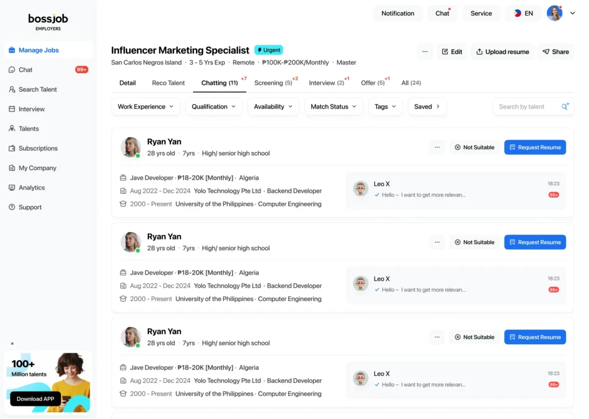Select the Chatting (11) tab
589x419 pixels.
tap(220, 83)
